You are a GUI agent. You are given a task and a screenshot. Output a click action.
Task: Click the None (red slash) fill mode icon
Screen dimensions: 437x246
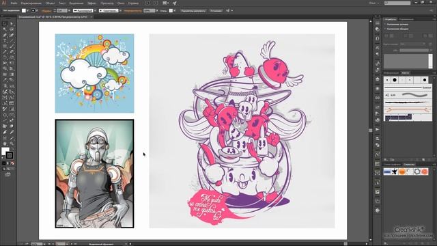click(x=12, y=163)
